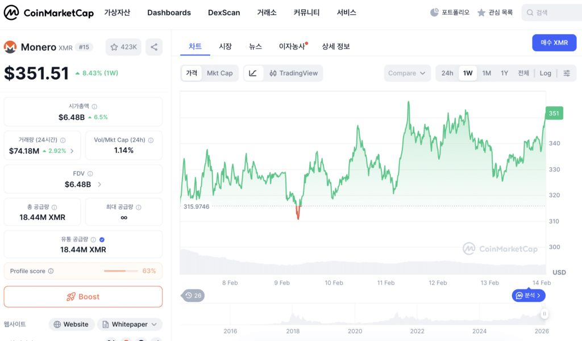Open the DexScan menu

224,13
